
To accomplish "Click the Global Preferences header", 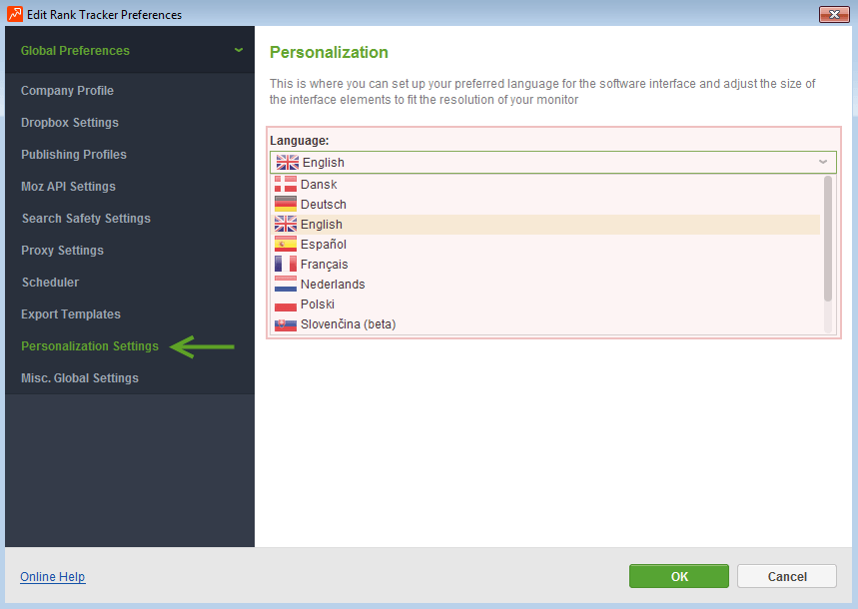I will click(130, 50).
